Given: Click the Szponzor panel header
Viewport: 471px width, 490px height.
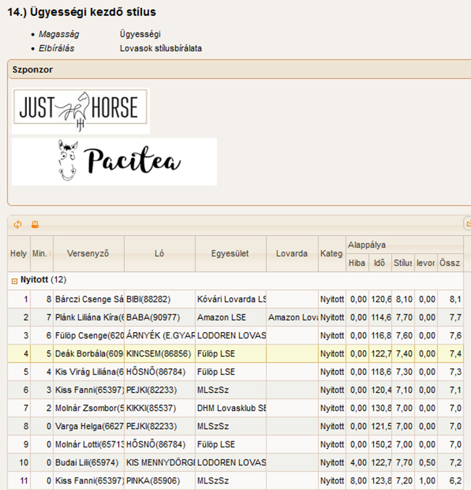Looking at the screenshot, I should point(33,70).
